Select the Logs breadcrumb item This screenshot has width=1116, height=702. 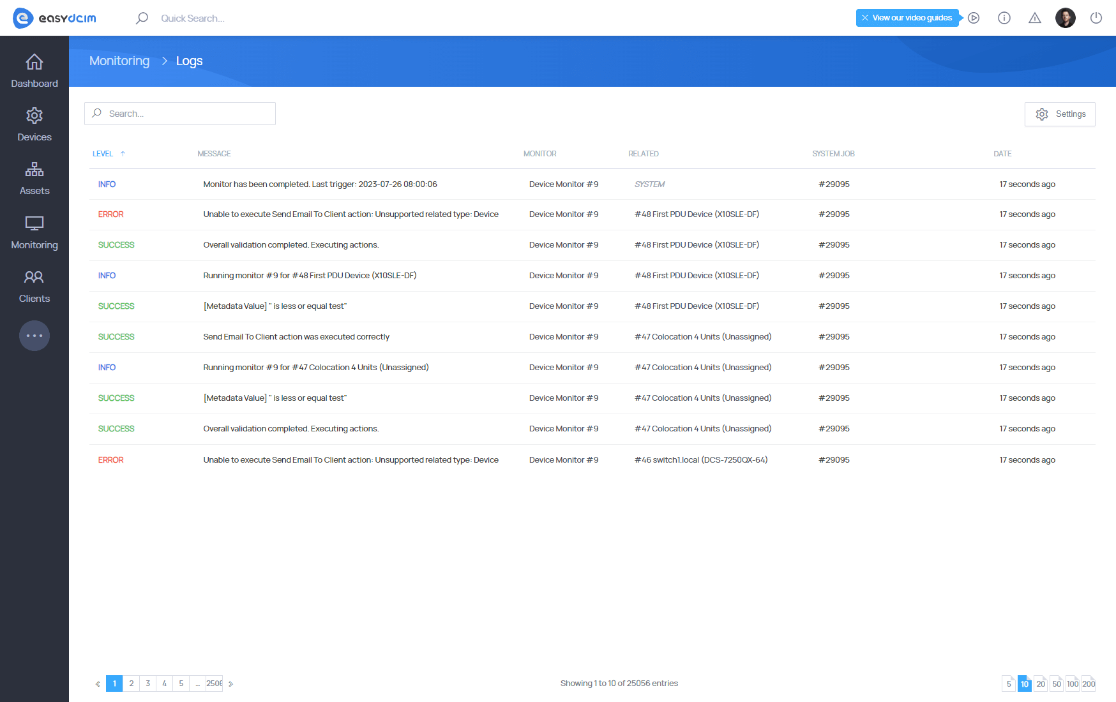click(x=189, y=61)
